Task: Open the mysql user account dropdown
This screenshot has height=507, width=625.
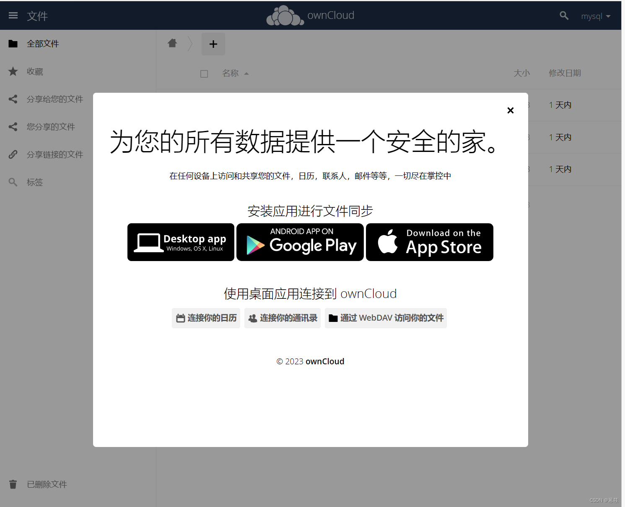Action: click(x=596, y=16)
